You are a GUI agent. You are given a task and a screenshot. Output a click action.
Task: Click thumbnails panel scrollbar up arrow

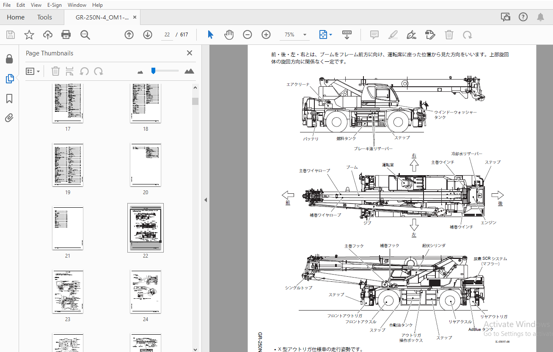[x=195, y=88]
